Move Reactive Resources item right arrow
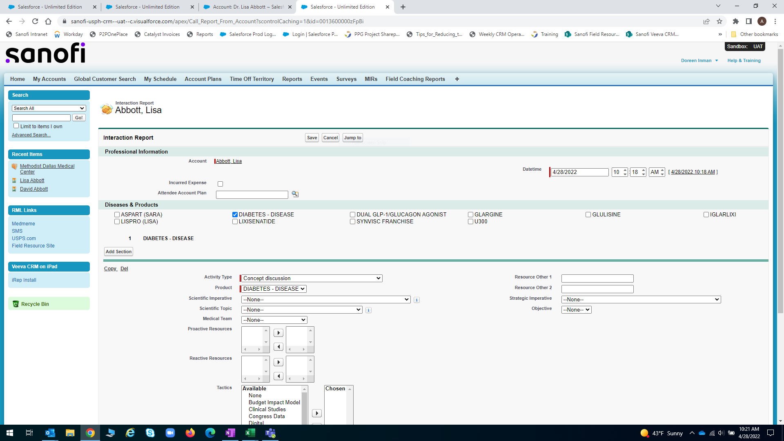Image resolution: width=784 pixels, height=441 pixels. [278, 363]
